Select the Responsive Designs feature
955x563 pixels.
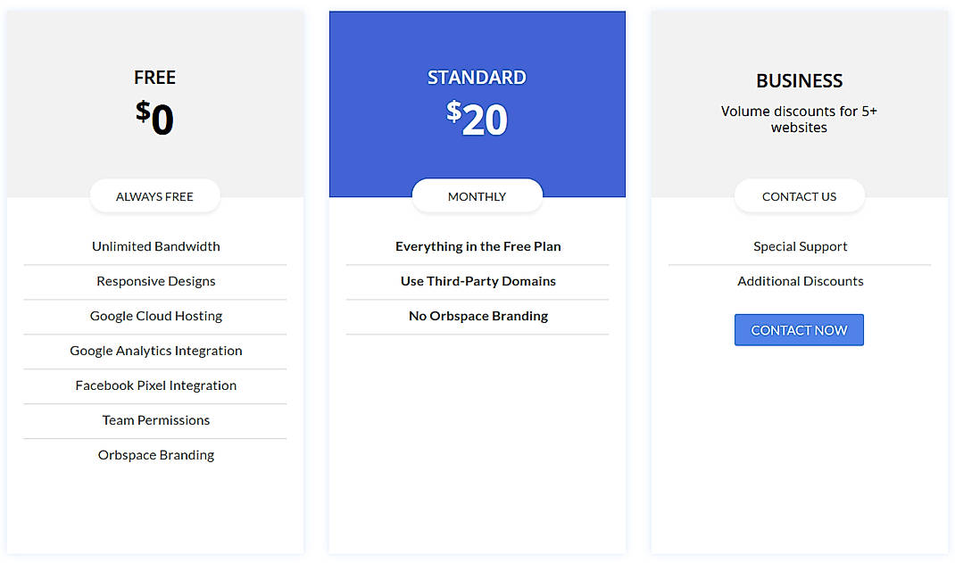click(x=155, y=281)
